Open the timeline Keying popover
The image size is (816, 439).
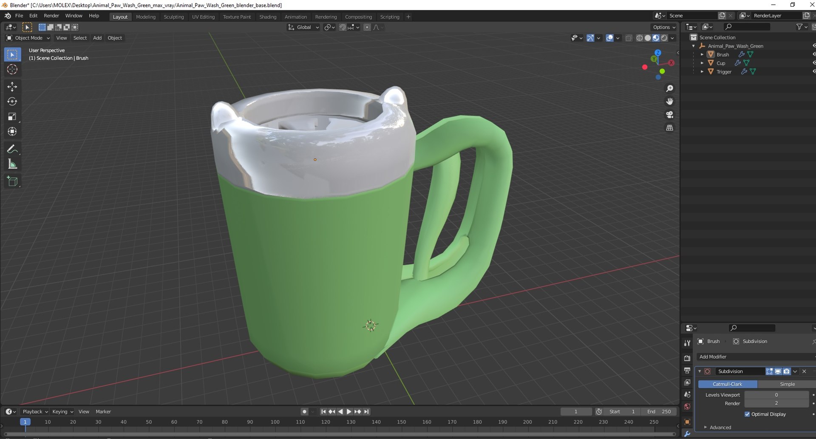[62, 411]
